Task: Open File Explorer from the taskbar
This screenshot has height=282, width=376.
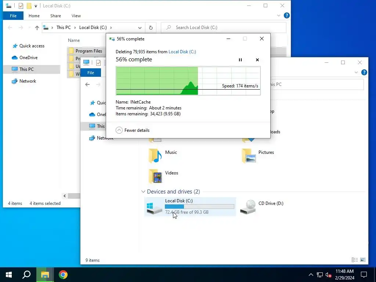Action: pos(45,275)
